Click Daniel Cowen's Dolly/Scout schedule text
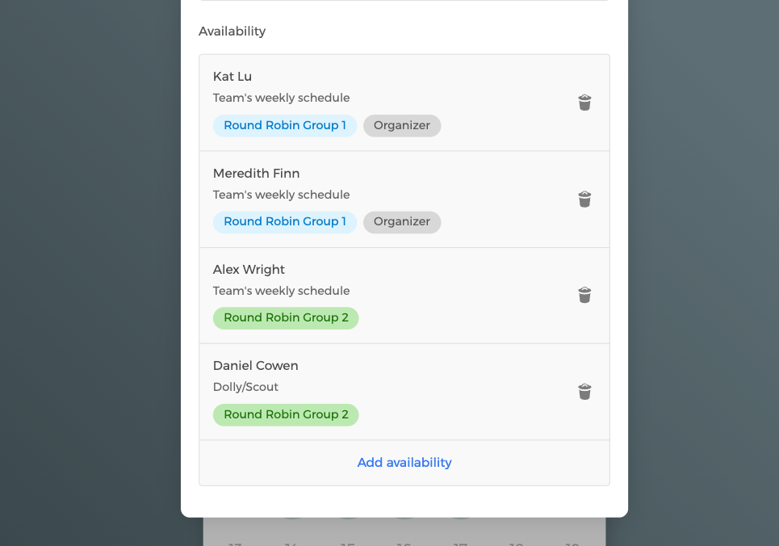779x546 pixels. coord(245,388)
